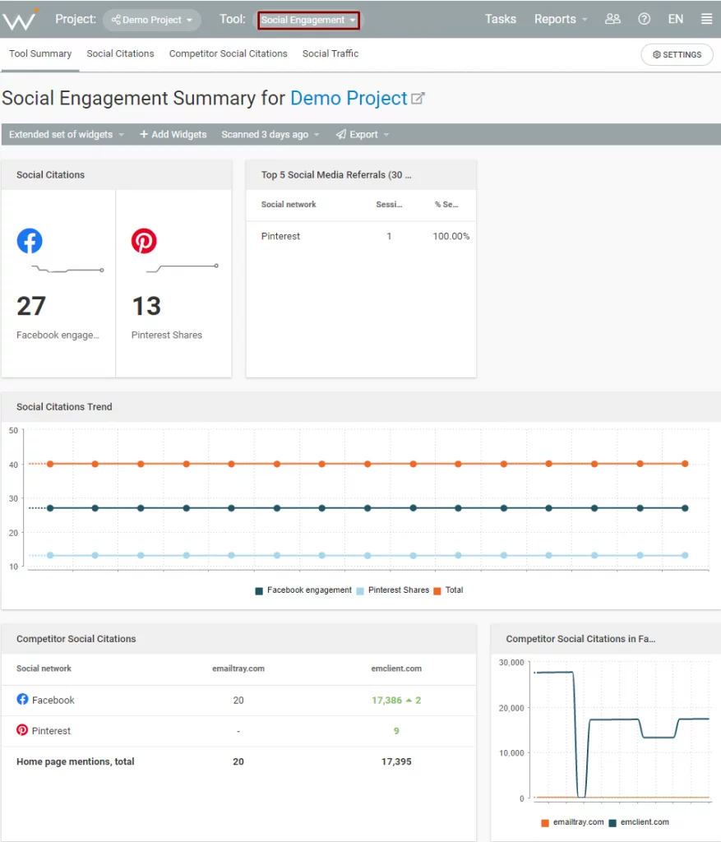Expand the Extended set of widgets dropdown
Image resolution: width=721 pixels, height=842 pixels.
[67, 134]
